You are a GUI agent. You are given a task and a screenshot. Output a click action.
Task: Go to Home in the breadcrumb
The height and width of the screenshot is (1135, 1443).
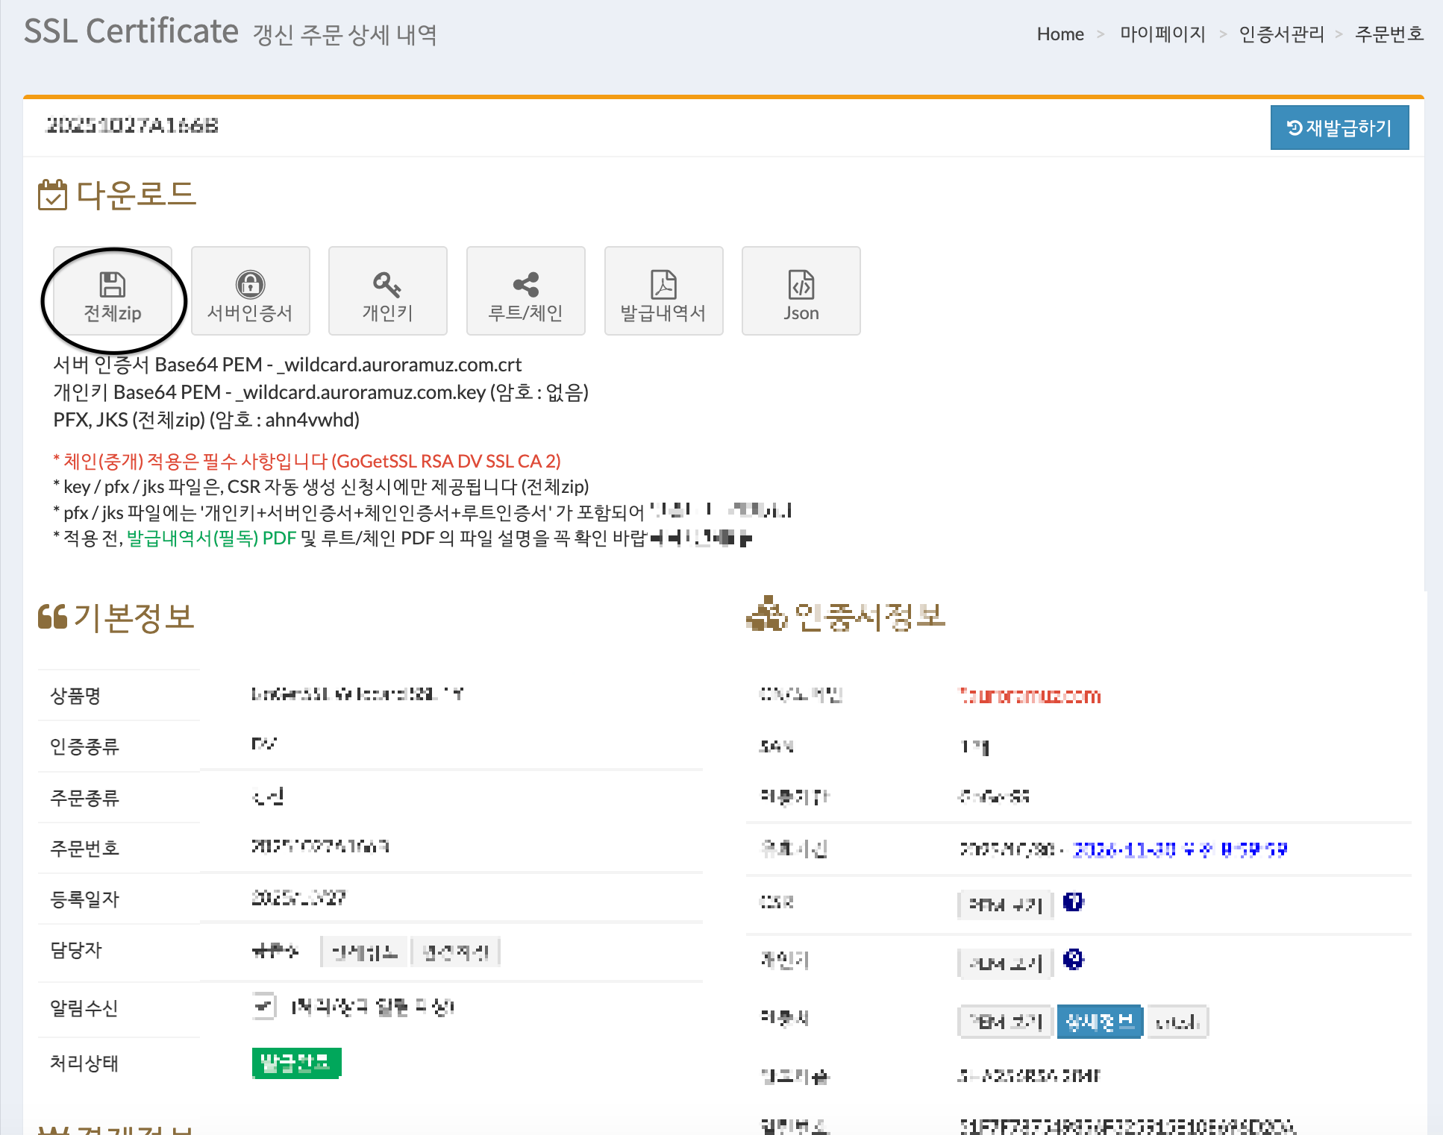[1059, 34]
